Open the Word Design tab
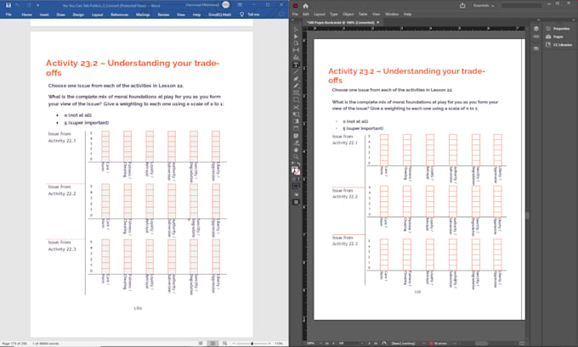Screen dimensions: 578x347 coord(78,14)
